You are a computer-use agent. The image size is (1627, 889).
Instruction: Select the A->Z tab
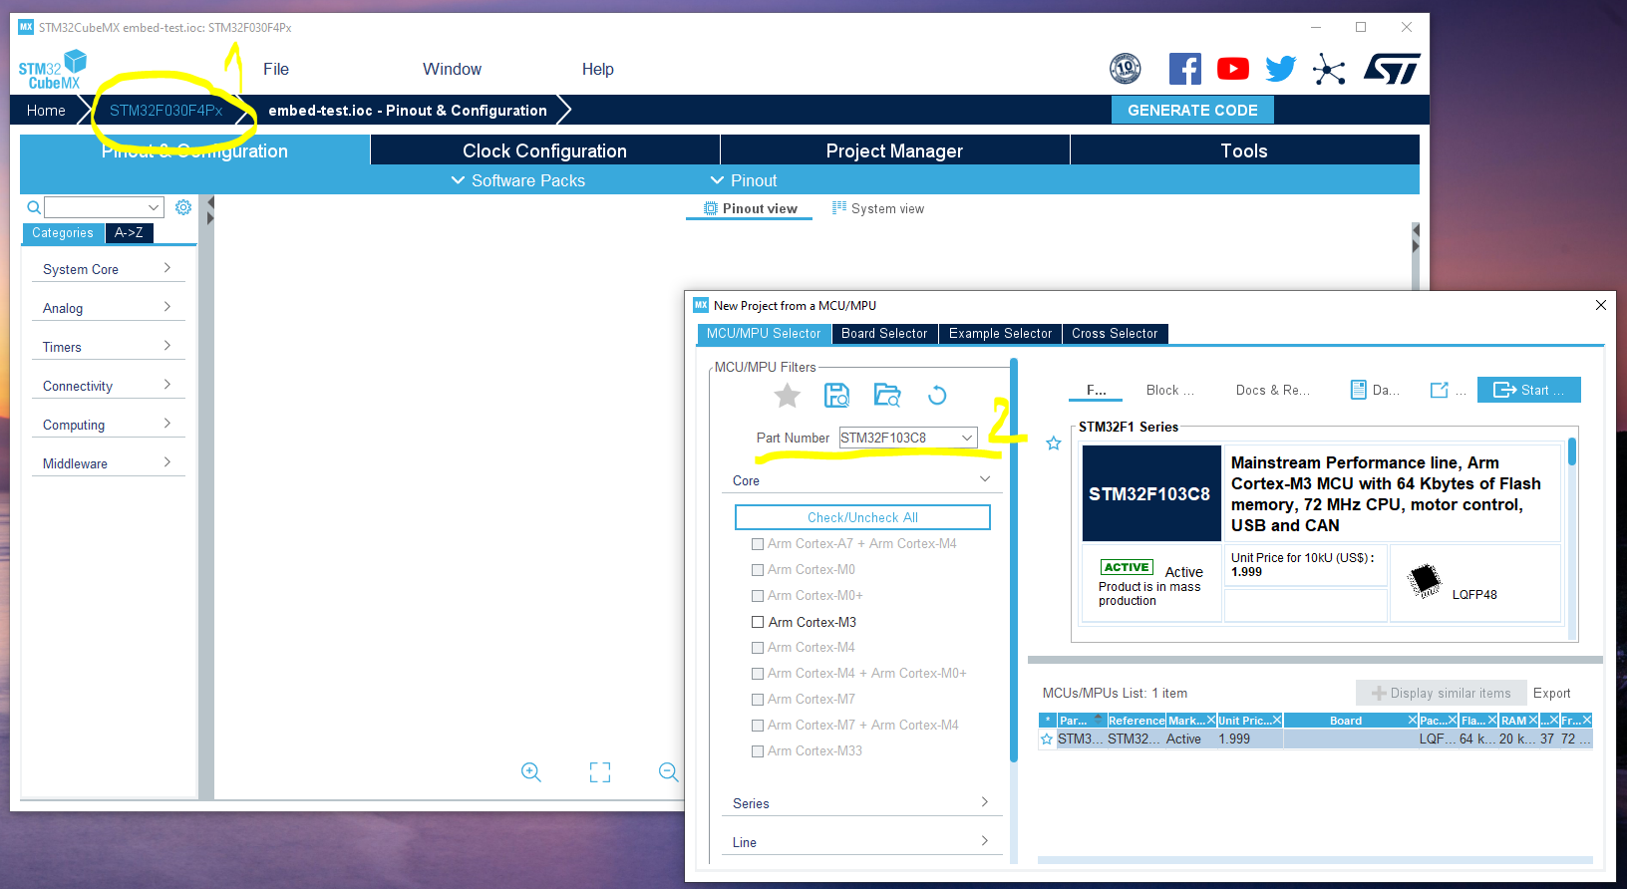pyautogui.click(x=129, y=233)
